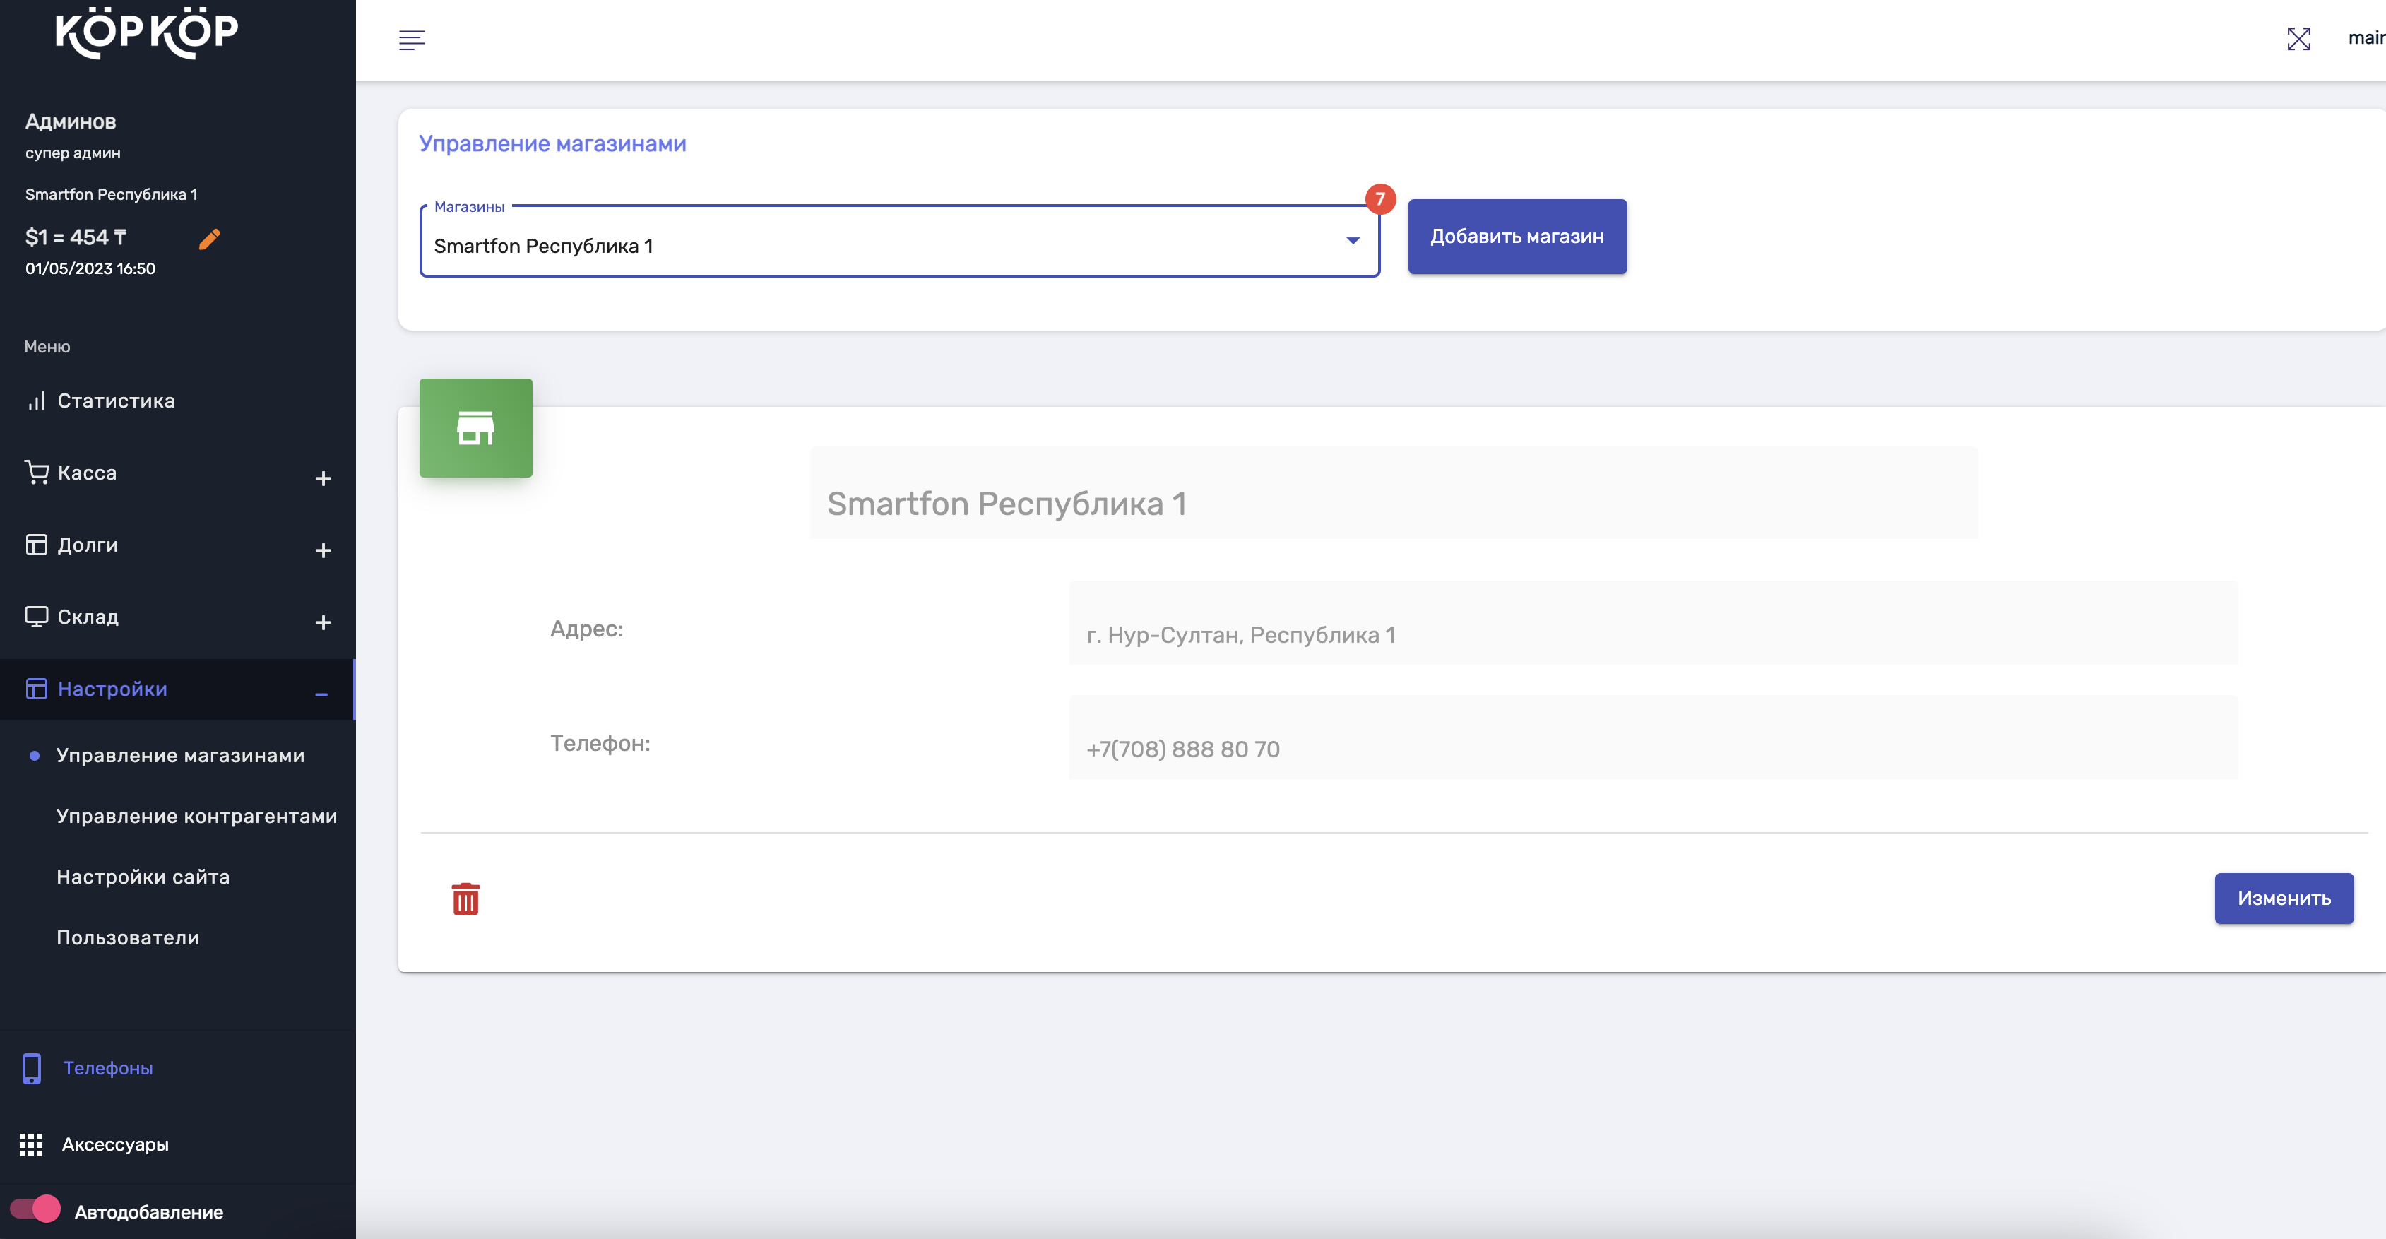
Task: Click the Добавить магазин button
Action: [x=1517, y=236]
